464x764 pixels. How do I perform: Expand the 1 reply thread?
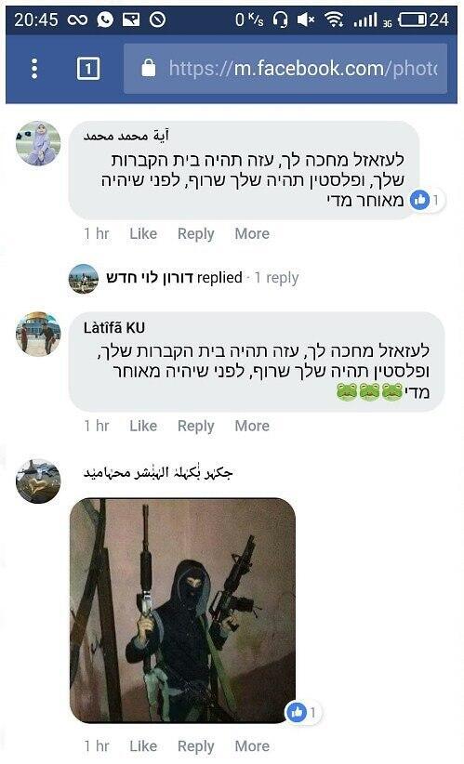(x=276, y=278)
